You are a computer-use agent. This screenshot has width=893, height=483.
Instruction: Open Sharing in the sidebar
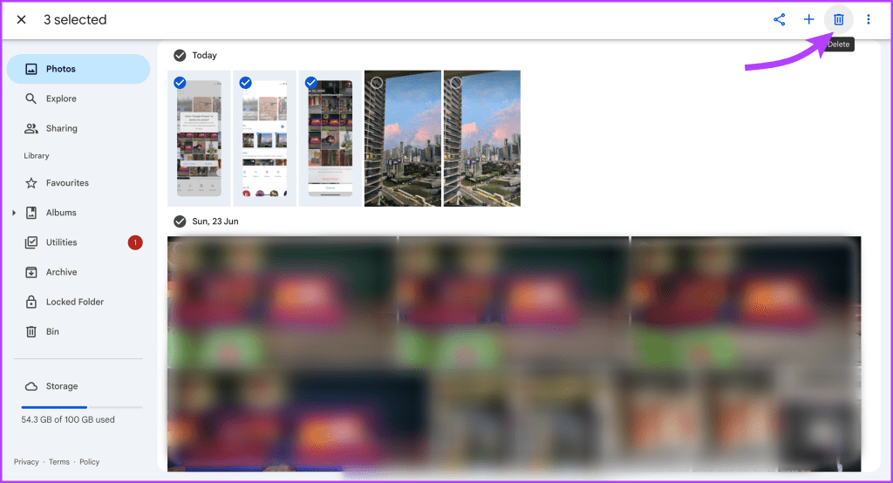(x=61, y=128)
